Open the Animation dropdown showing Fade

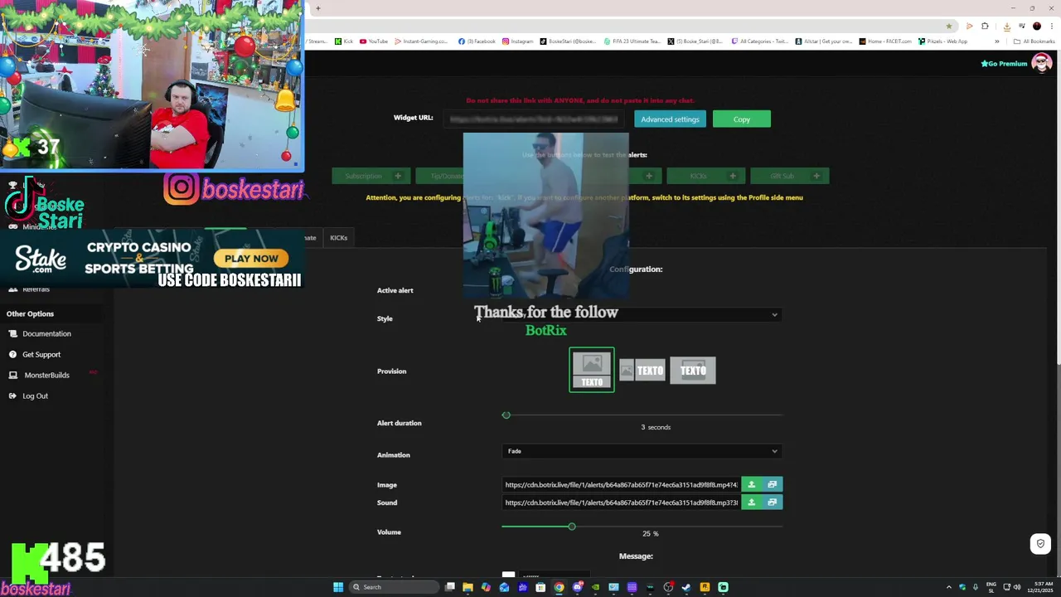coord(642,451)
